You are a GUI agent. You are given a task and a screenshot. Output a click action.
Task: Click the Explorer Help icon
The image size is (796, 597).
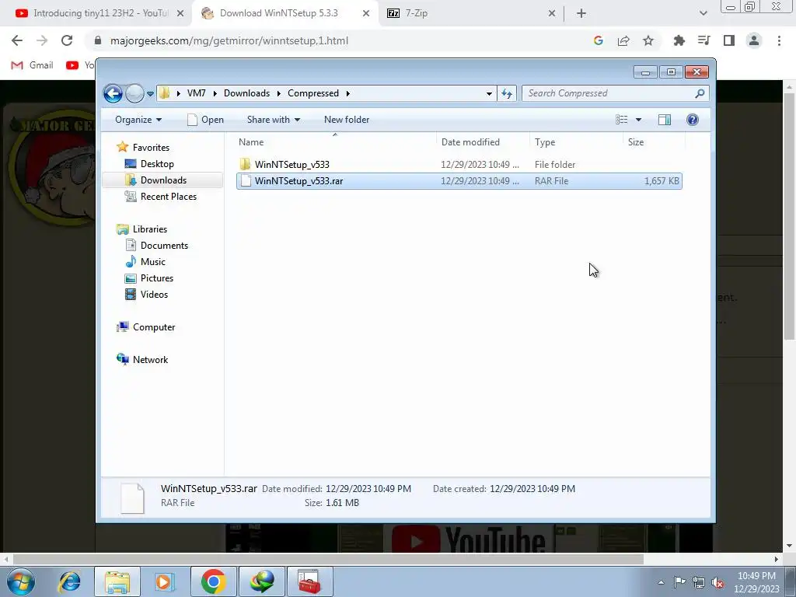pos(693,120)
